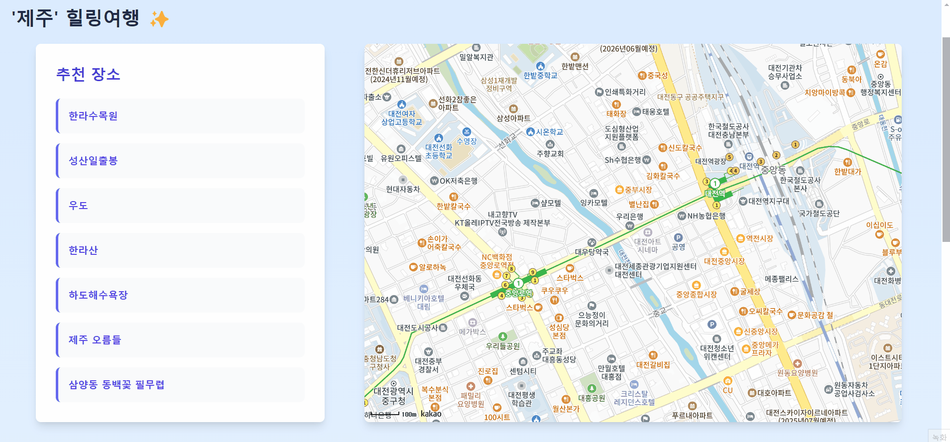Open the kakao map logo link

click(x=431, y=414)
